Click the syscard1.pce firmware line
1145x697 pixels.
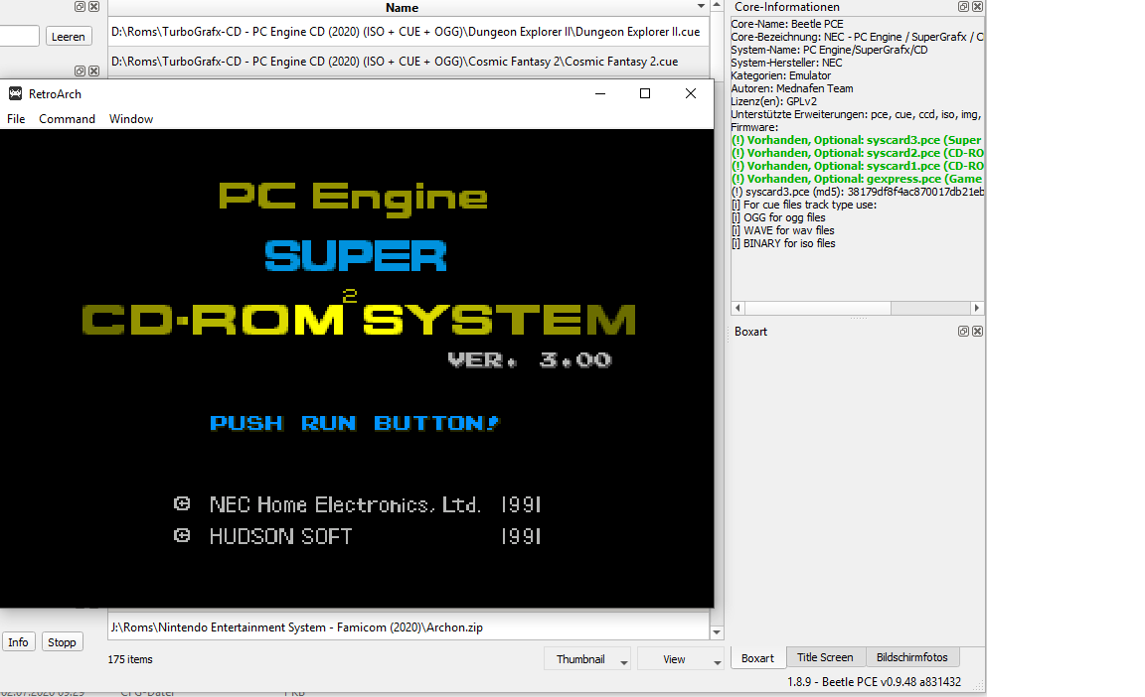coord(858,166)
